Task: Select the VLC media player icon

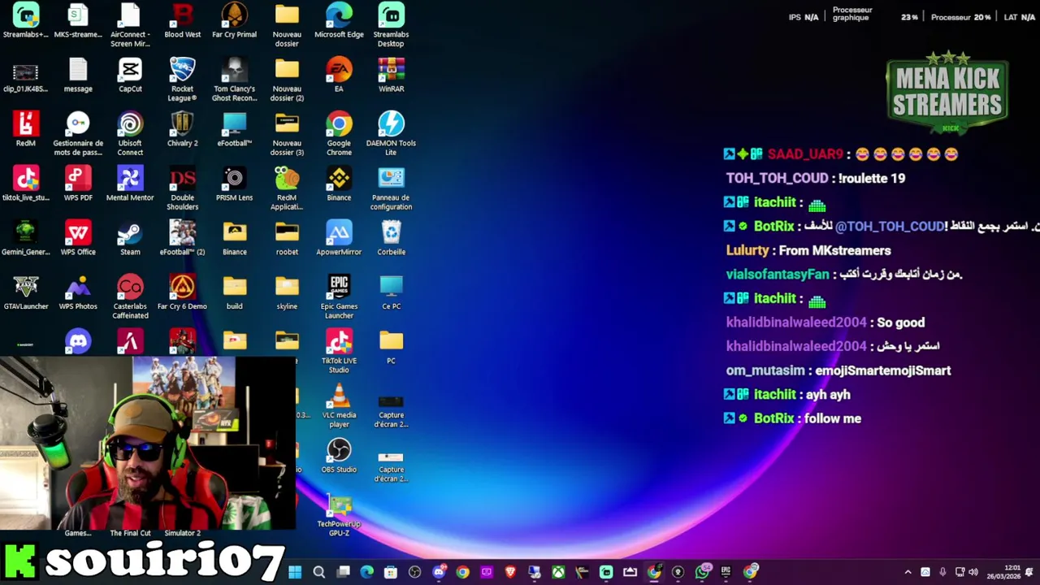Action: click(x=339, y=406)
